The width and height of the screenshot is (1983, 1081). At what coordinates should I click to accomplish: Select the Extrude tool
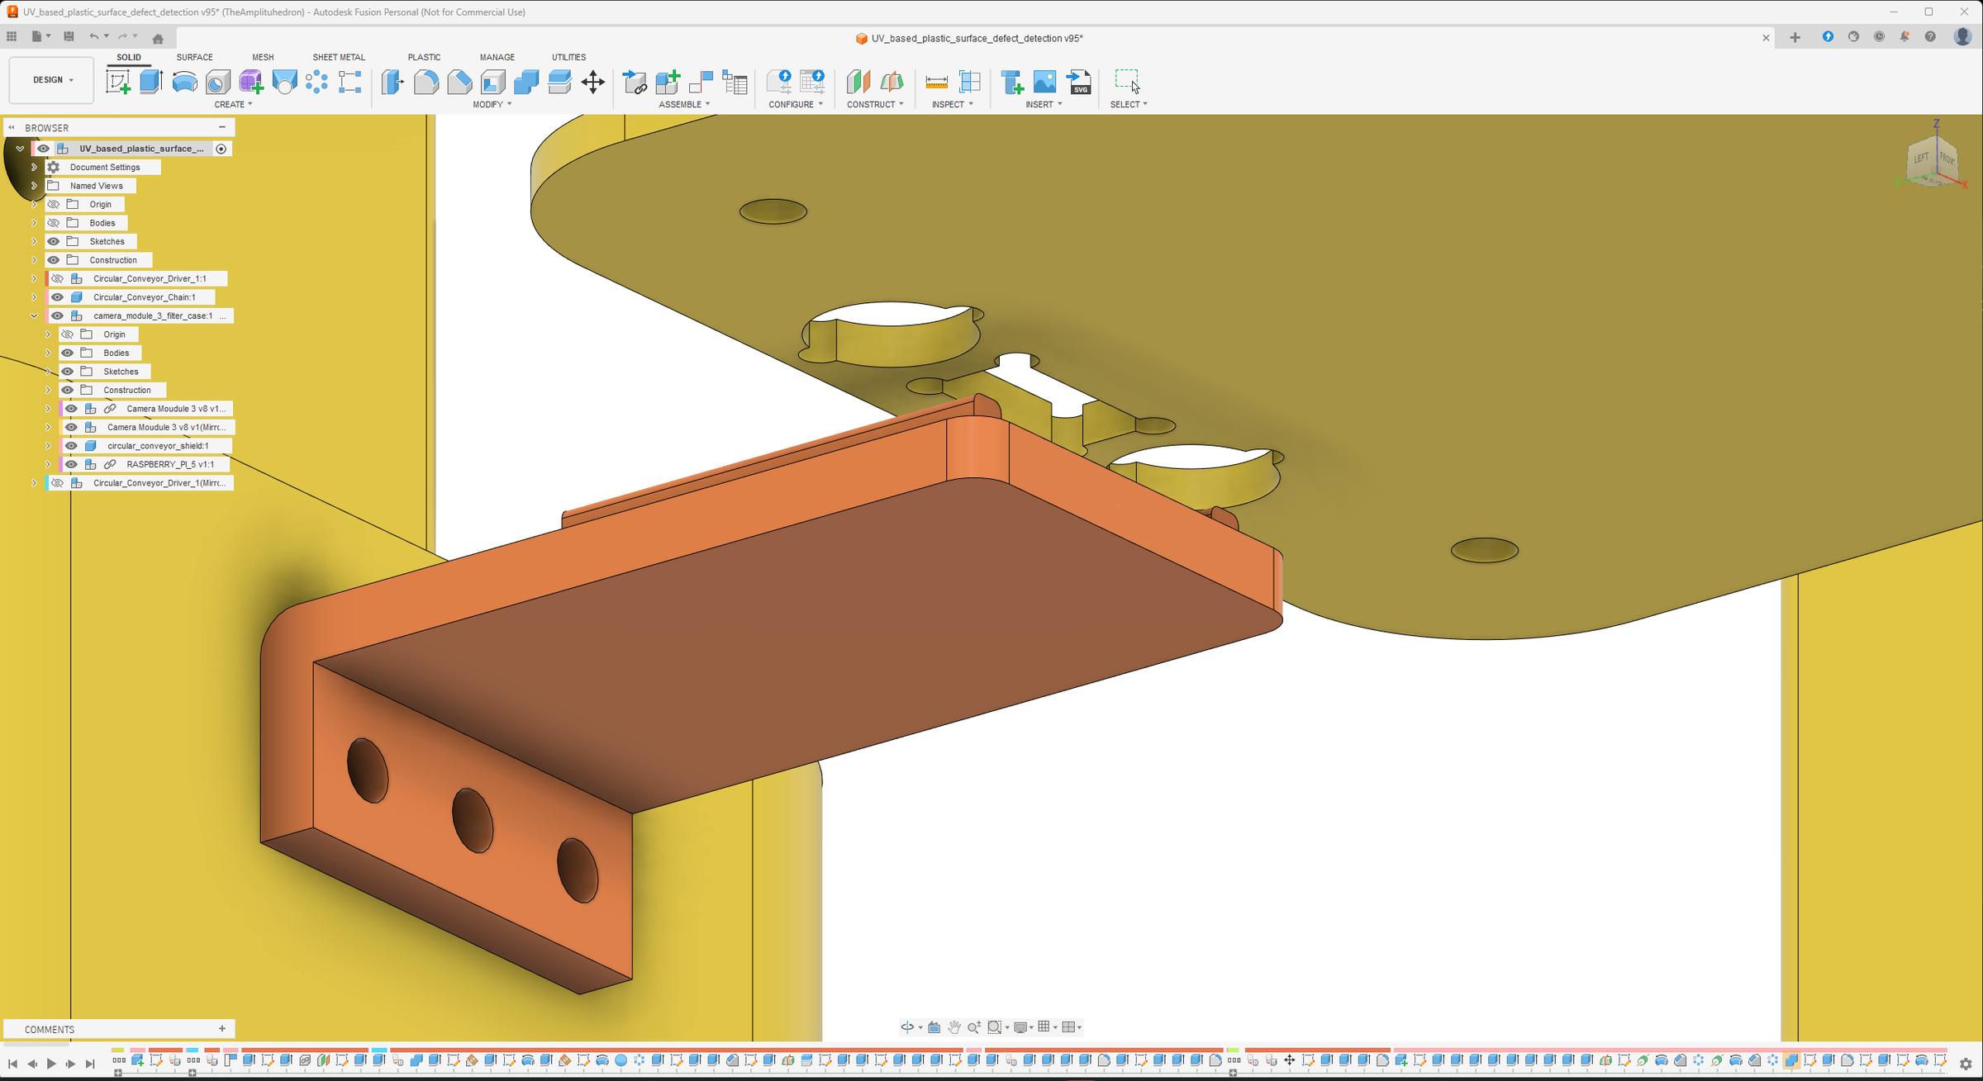pyautogui.click(x=151, y=82)
